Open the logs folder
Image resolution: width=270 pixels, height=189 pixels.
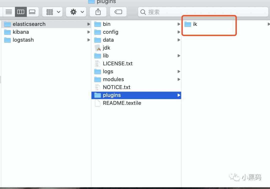click(136, 72)
